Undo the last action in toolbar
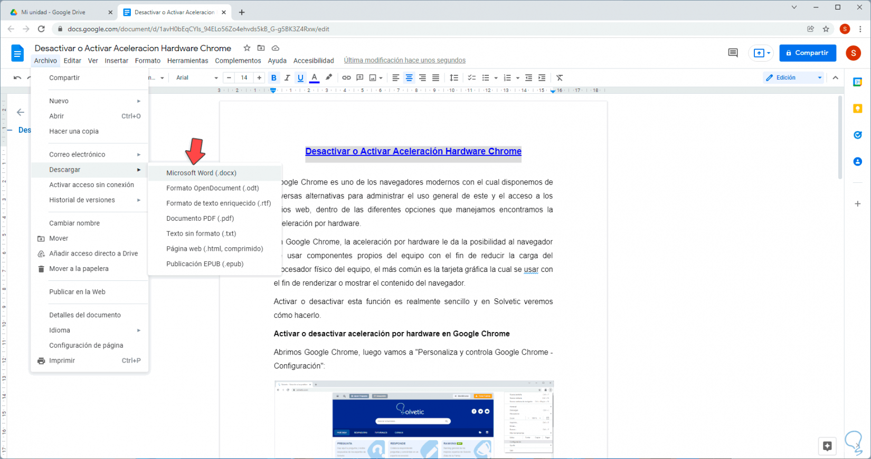The height and width of the screenshot is (459, 871). 17,78
